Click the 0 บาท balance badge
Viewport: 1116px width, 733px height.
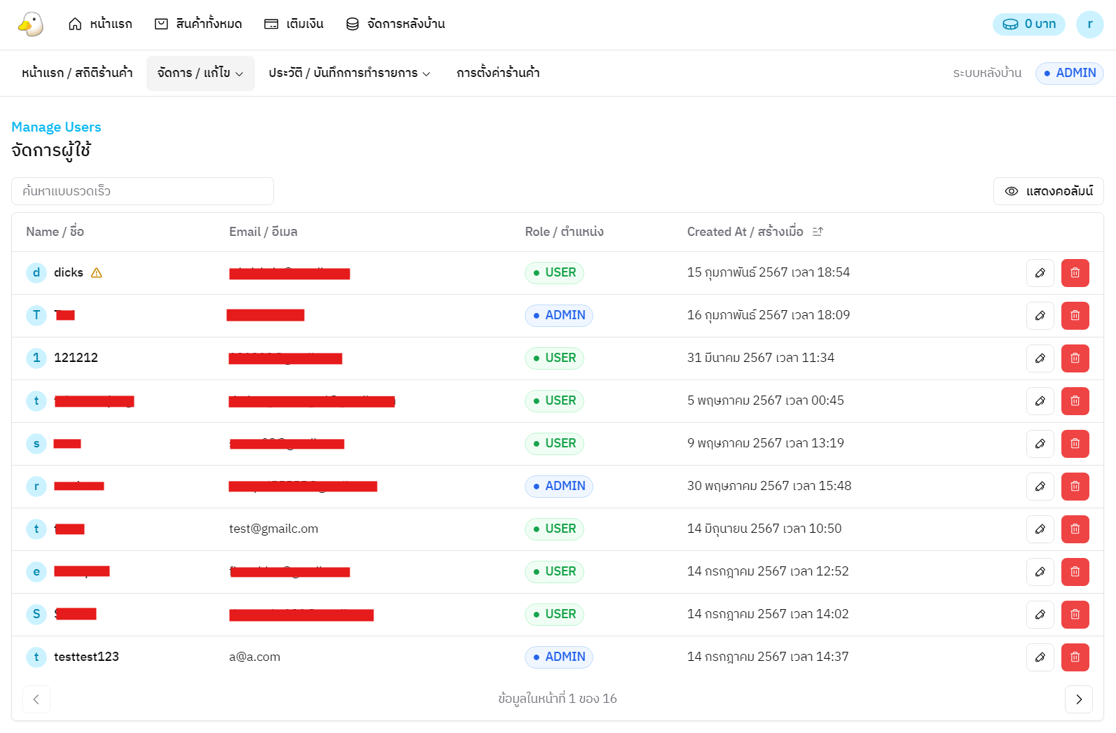[x=1028, y=25]
